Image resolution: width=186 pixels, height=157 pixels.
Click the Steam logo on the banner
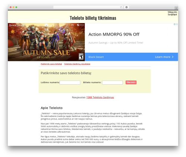(x=80, y=25)
